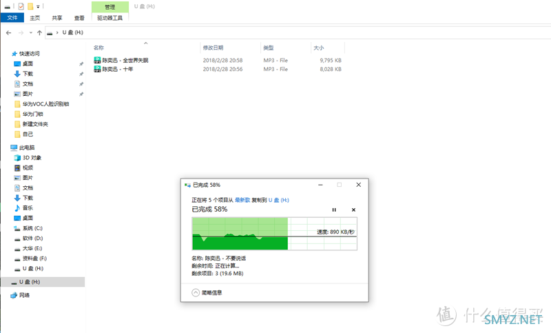Open quick access toolbar customize dropdown
Viewport: 551px width, 333px height.
38,6
